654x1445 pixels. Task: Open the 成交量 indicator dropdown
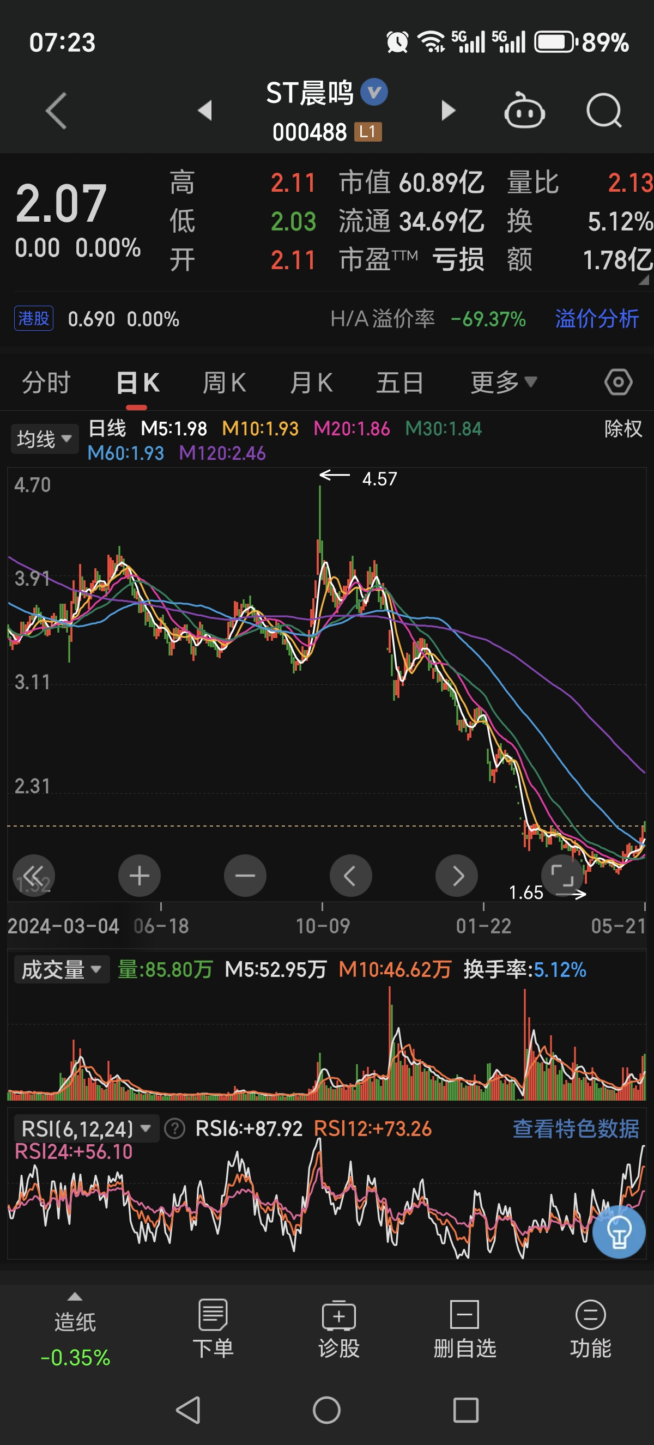pyautogui.click(x=61, y=969)
